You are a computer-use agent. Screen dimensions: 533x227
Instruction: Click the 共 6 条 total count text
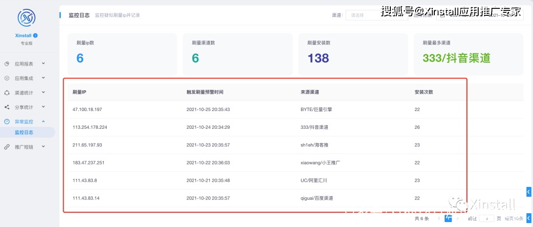click(422, 219)
